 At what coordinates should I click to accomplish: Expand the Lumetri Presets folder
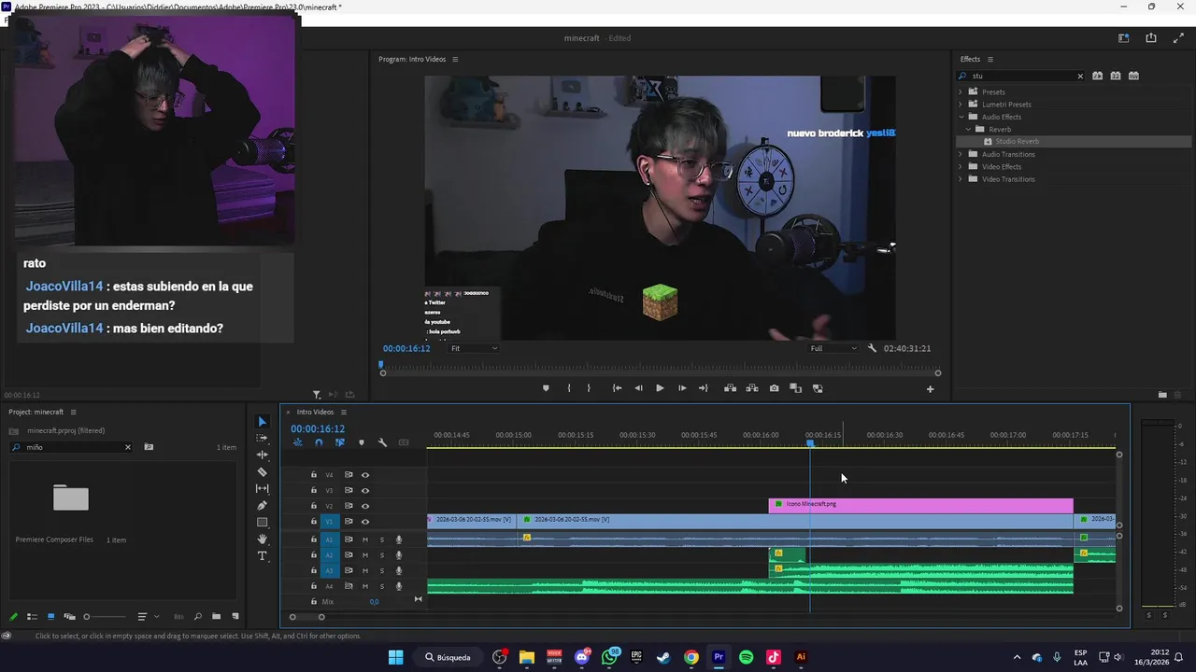960,105
